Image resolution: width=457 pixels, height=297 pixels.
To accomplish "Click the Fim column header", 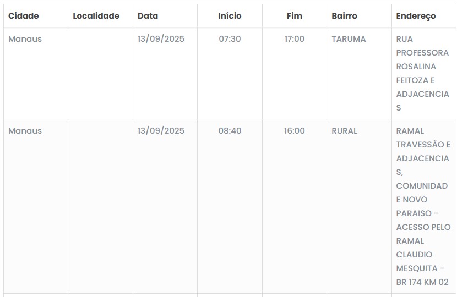I will click(295, 16).
